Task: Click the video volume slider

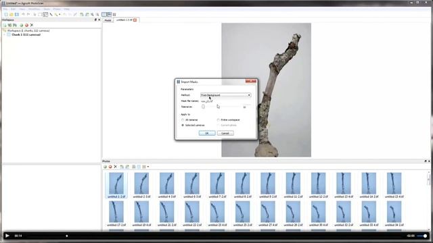Action: coord(422,236)
